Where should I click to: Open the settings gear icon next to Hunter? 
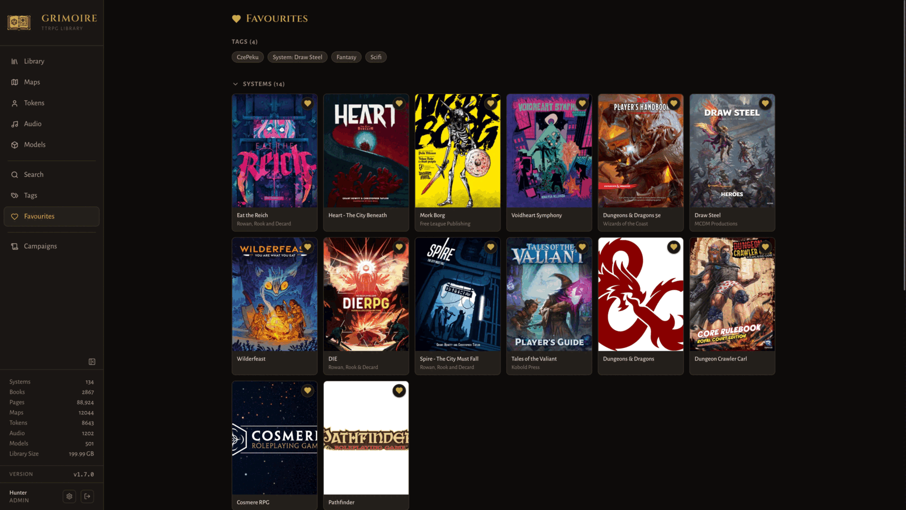click(69, 496)
